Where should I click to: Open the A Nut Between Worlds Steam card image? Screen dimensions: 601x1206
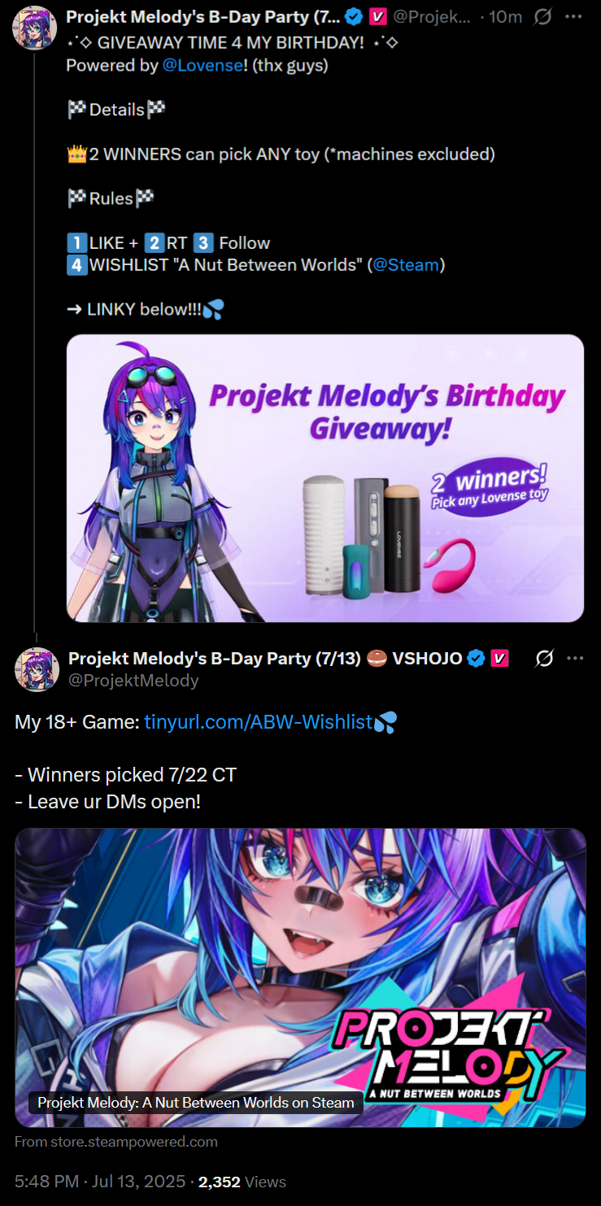tap(300, 977)
